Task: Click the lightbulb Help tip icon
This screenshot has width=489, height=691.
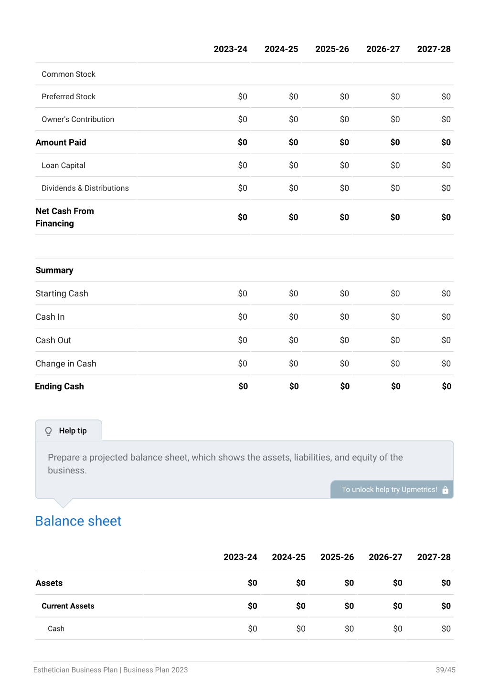Action: (48, 431)
